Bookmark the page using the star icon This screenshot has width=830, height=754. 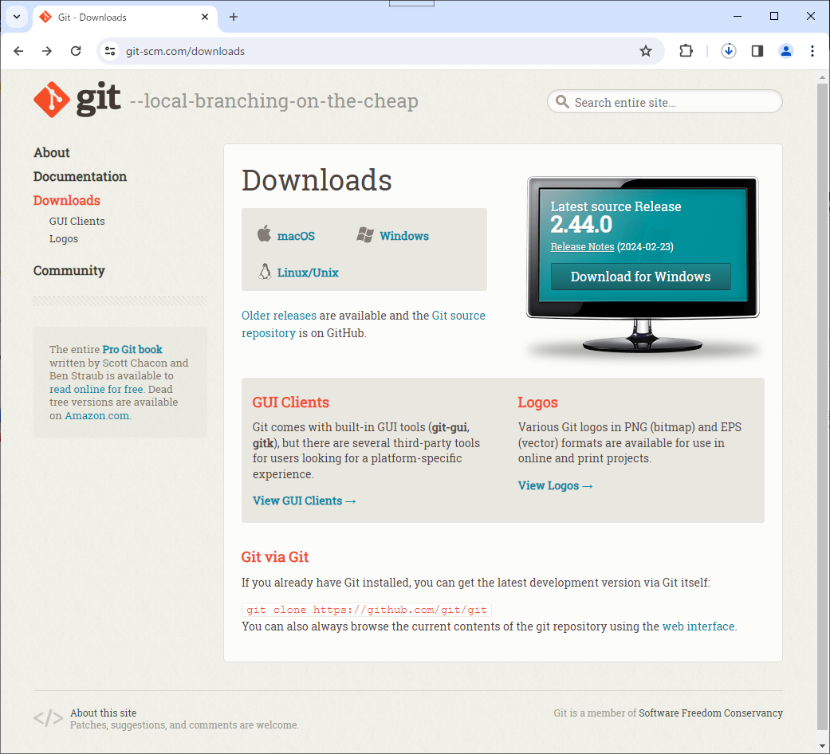[646, 50]
